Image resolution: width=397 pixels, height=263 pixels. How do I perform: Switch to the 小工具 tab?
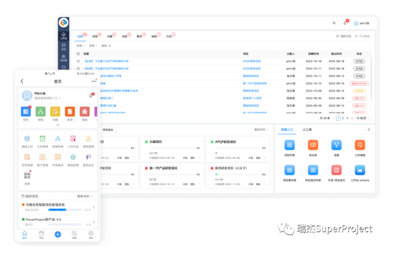pyautogui.click(x=307, y=130)
